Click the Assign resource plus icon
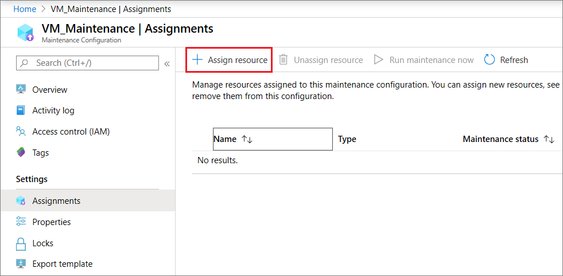The image size is (563, 276). 197,60
